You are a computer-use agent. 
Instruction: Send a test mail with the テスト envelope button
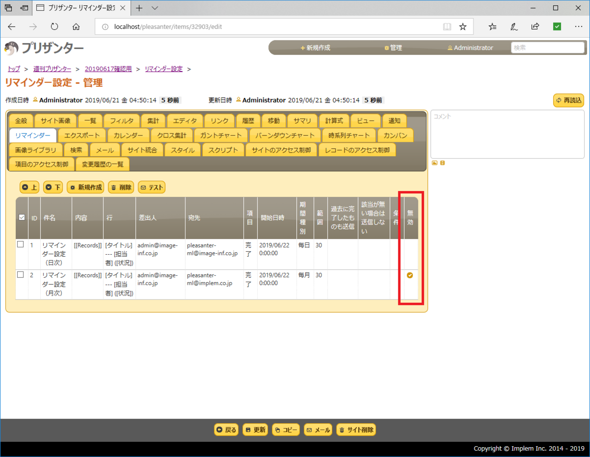pos(151,187)
